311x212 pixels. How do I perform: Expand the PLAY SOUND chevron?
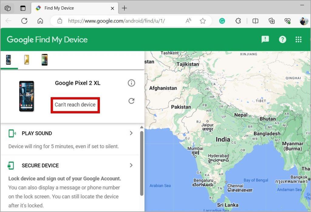click(131, 133)
